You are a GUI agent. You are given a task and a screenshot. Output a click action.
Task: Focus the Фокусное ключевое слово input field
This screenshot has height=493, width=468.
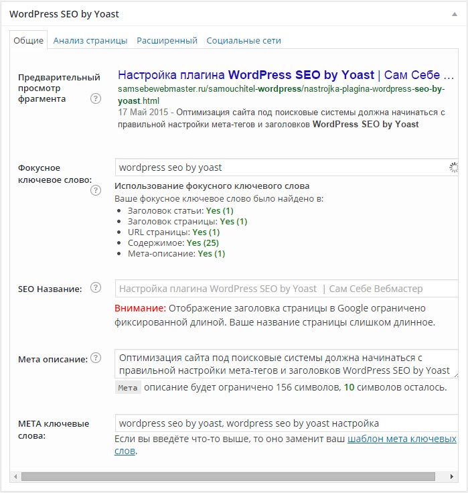pyautogui.click(x=287, y=167)
